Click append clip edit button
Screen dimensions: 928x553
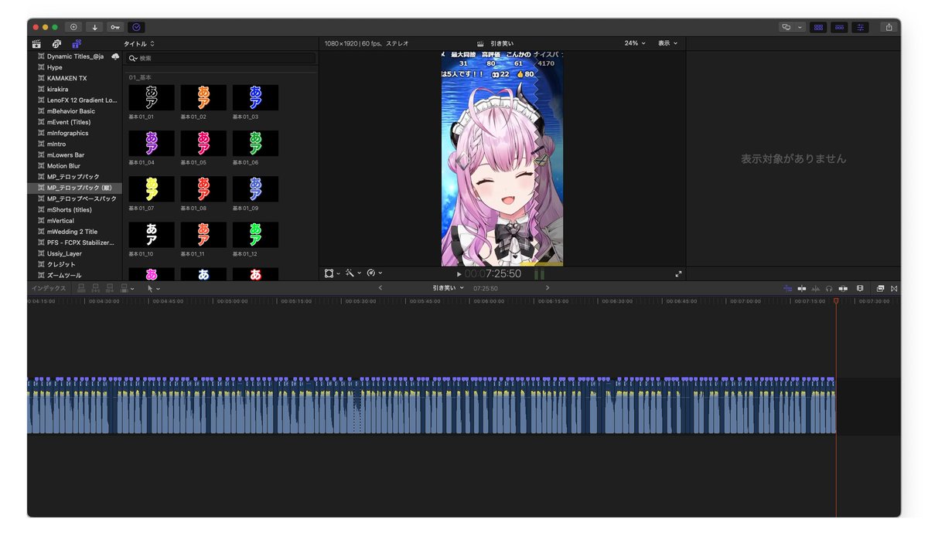[110, 288]
